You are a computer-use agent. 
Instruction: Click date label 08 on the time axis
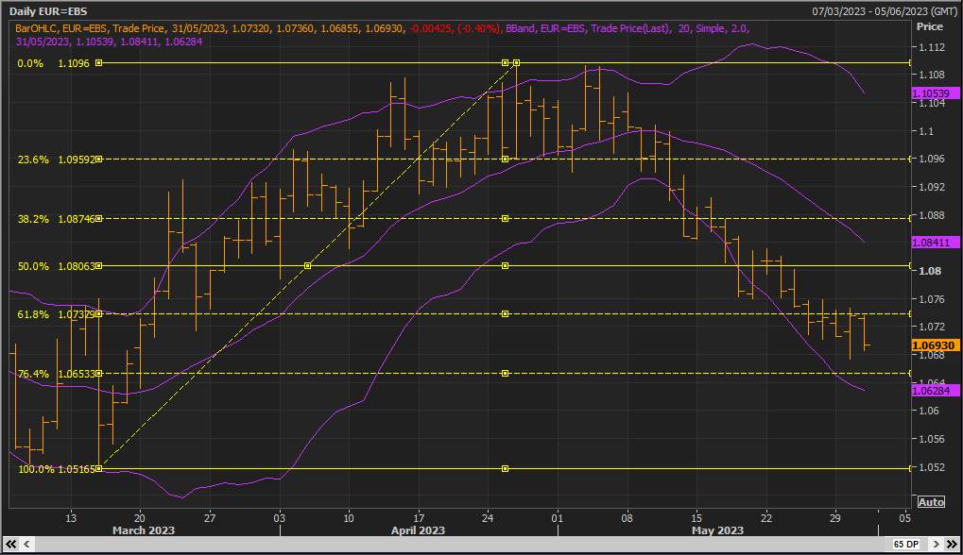pyautogui.click(x=627, y=518)
